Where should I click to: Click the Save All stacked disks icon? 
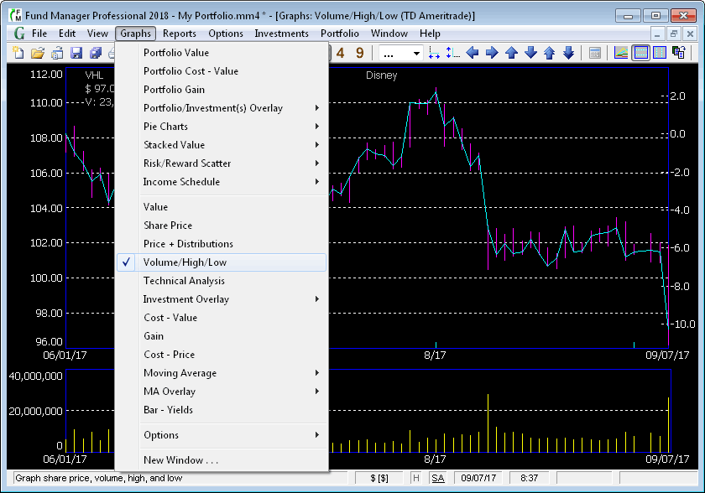click(x=96, y=53)
